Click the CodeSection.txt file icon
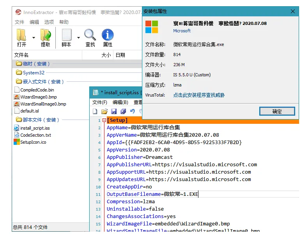This screenshot has height=234, width=301. pos(17,135)
